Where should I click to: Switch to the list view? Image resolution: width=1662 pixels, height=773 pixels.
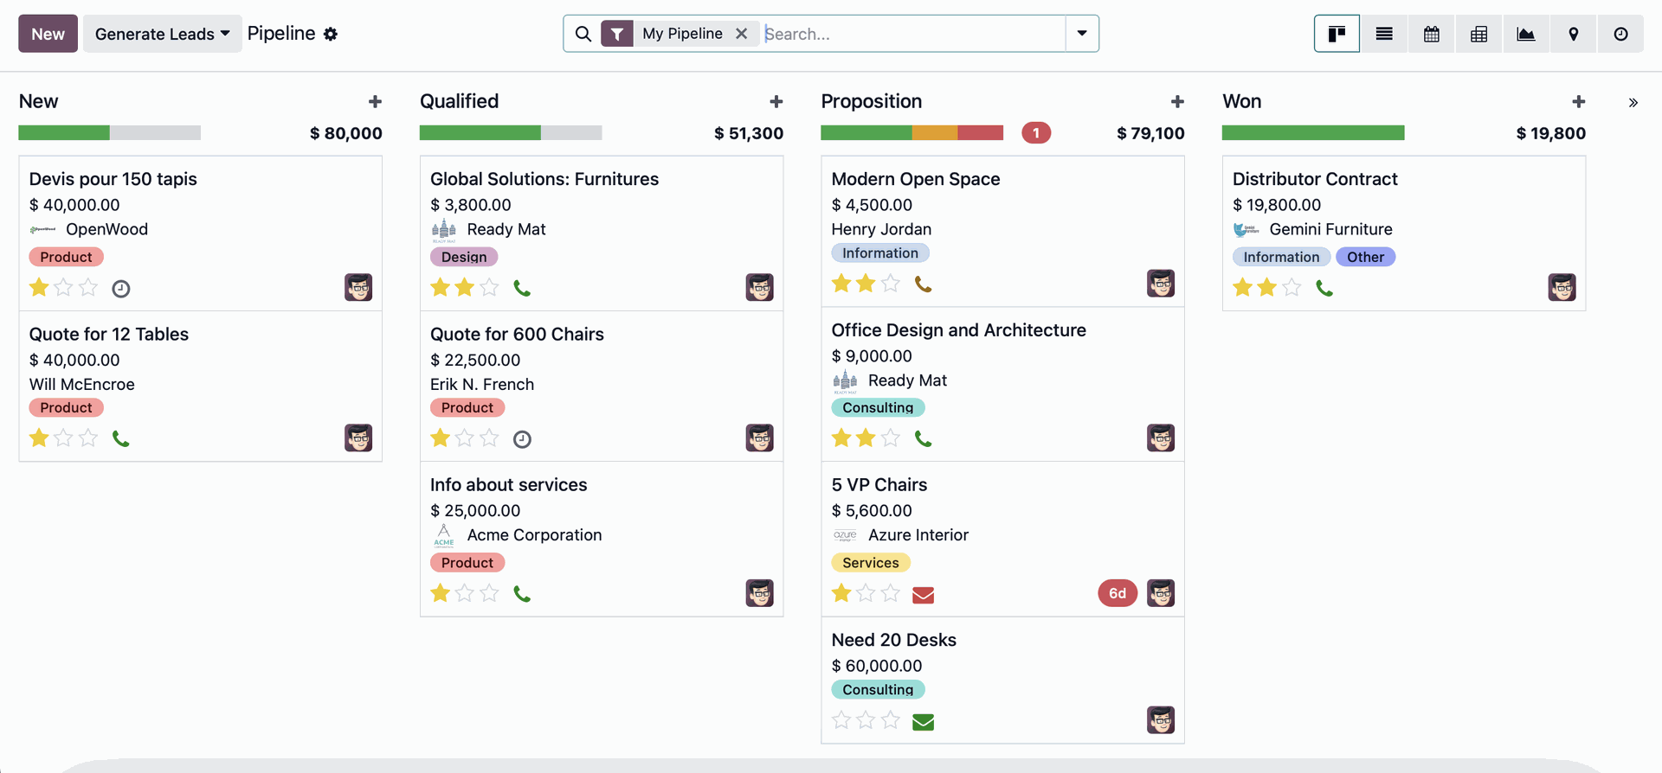[1384, 34]
